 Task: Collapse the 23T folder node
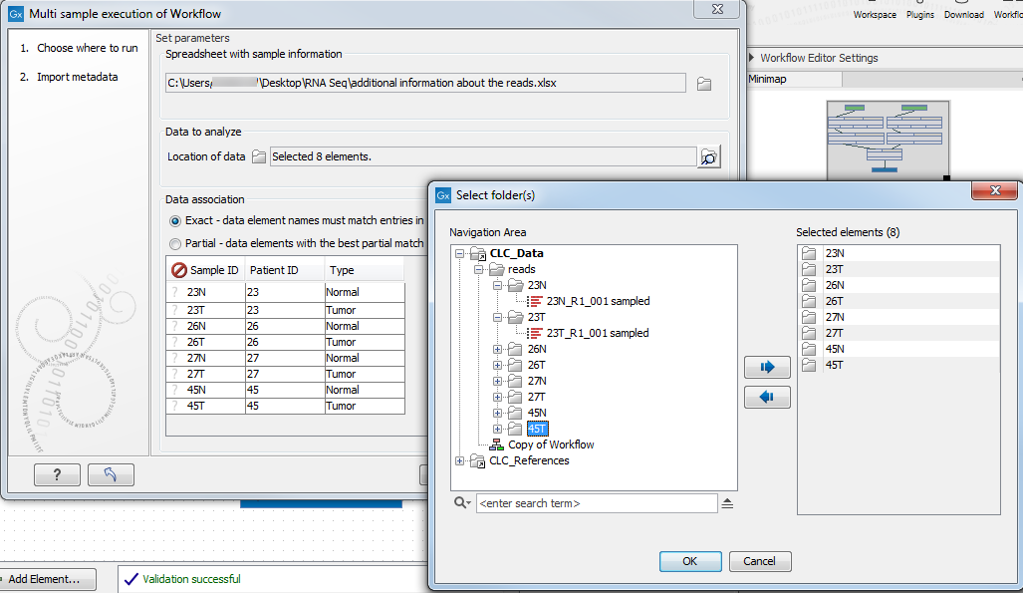pos(498,317)
